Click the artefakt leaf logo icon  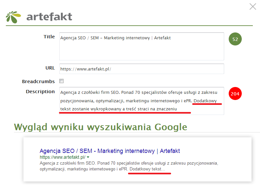point(13,17)
